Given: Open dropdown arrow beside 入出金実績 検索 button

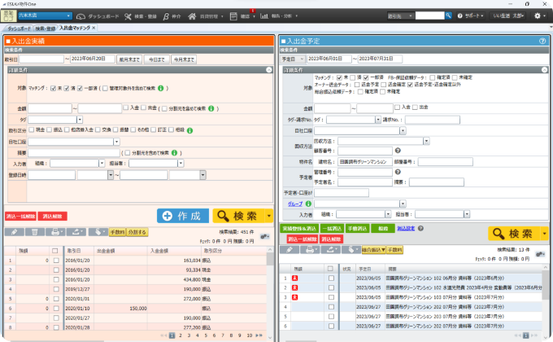Looking at the screenshot, I should pyautogui.click(x=269, y=216).
